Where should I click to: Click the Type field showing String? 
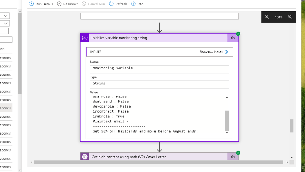159,85
